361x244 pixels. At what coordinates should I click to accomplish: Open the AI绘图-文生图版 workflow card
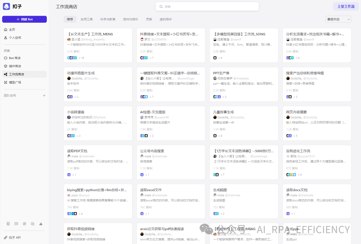point(171,123)
